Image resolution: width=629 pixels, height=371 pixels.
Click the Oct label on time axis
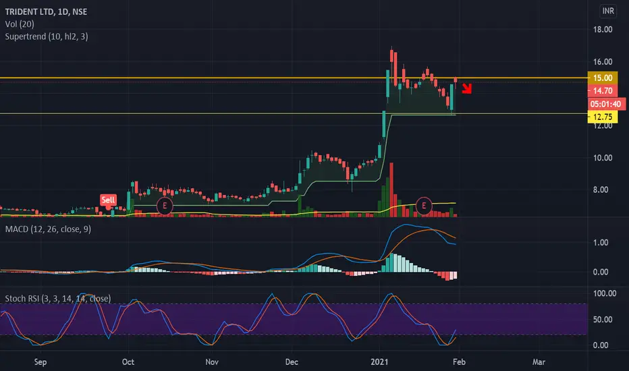click(128, 362)
